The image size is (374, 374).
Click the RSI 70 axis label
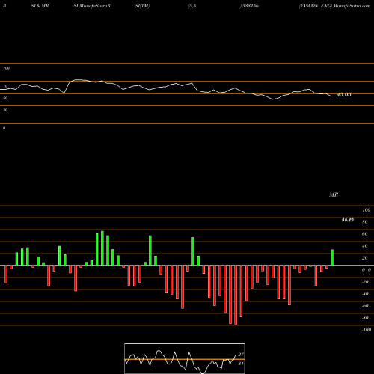[5, 86]
